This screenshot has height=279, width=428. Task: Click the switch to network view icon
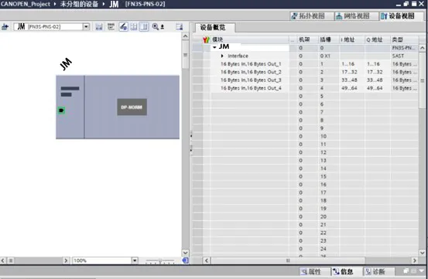coord(5,27)
